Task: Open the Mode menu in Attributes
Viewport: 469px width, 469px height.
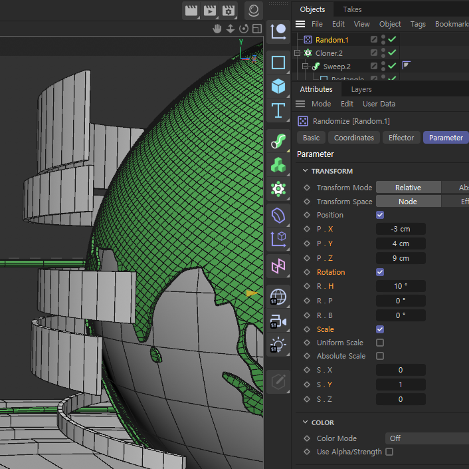Action: click(322, 104)
